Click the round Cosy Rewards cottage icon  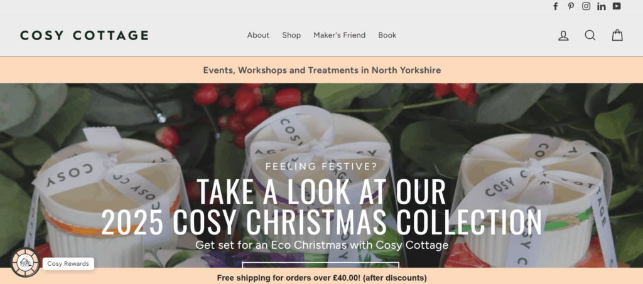[x=25, y=263]
